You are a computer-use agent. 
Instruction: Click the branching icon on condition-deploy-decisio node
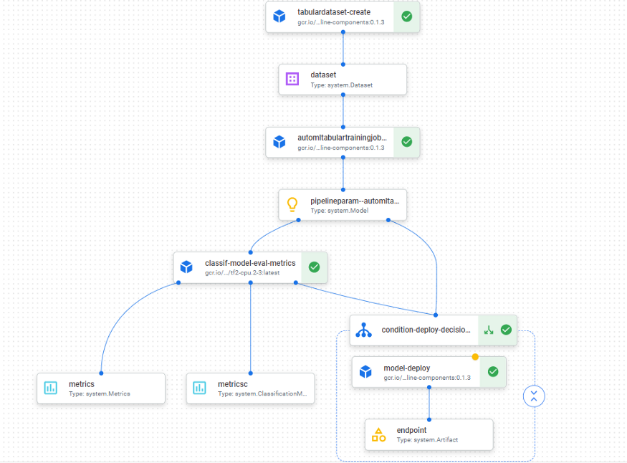[x=364, y=330]
